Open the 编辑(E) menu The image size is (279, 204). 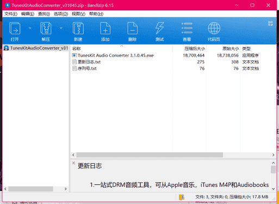point(28,14)
